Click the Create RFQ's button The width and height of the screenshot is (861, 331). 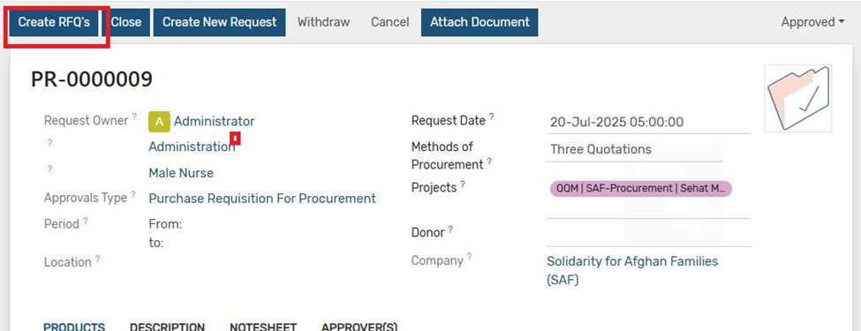(54, 22)
